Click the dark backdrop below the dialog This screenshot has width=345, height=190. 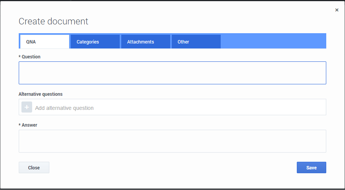[172, 189]
